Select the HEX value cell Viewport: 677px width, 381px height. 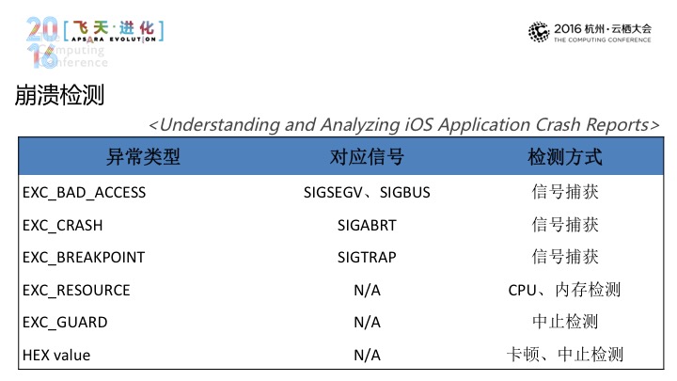point(56,355)
